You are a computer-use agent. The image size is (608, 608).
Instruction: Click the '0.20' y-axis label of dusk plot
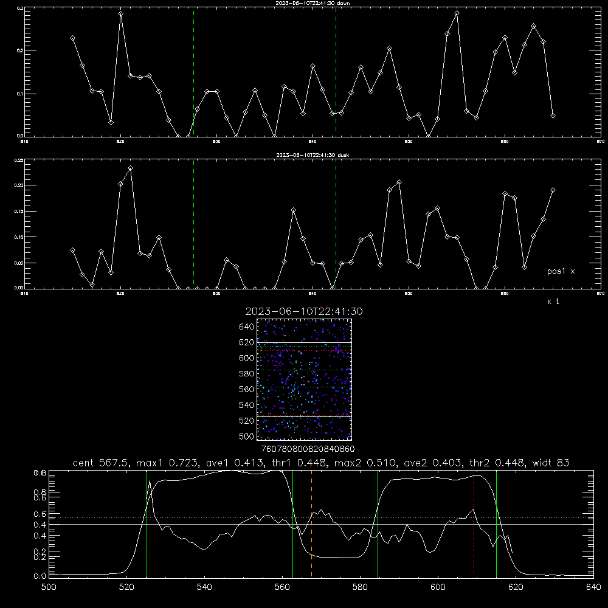pos(19,185)
